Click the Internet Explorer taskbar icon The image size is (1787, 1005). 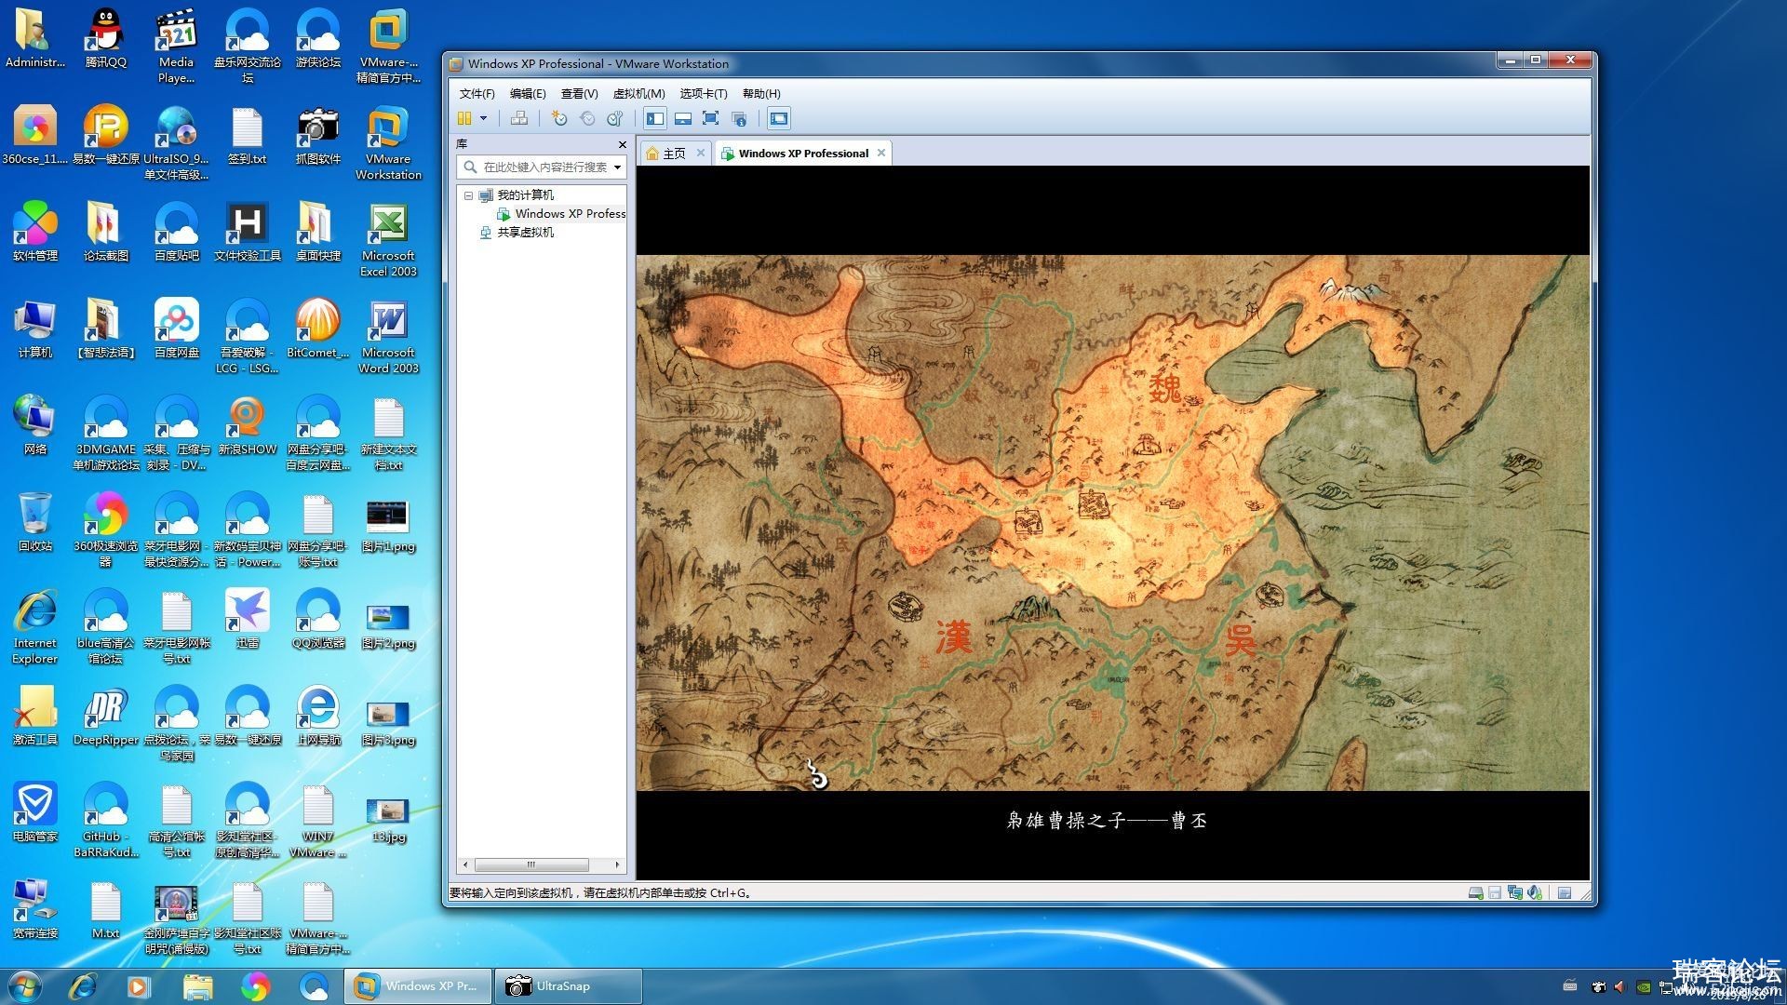click(x=83, y=985)
